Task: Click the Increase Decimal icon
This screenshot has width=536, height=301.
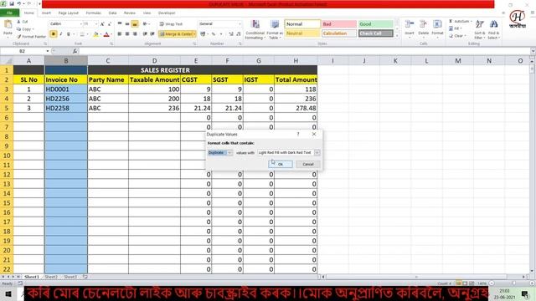Action: pyautogui.click(x=231, y=34)
